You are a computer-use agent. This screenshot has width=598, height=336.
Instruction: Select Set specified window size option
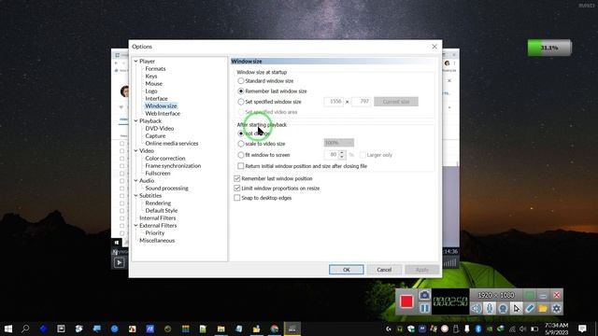click(241, 102)
